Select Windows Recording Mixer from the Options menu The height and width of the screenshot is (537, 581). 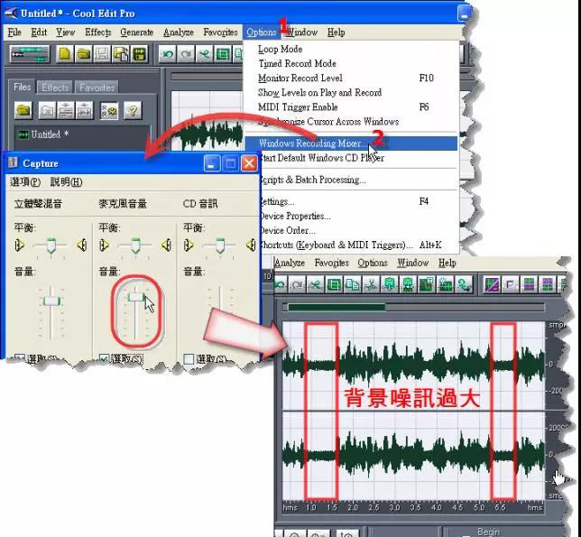pyautogui.click(x=351, y=144)
